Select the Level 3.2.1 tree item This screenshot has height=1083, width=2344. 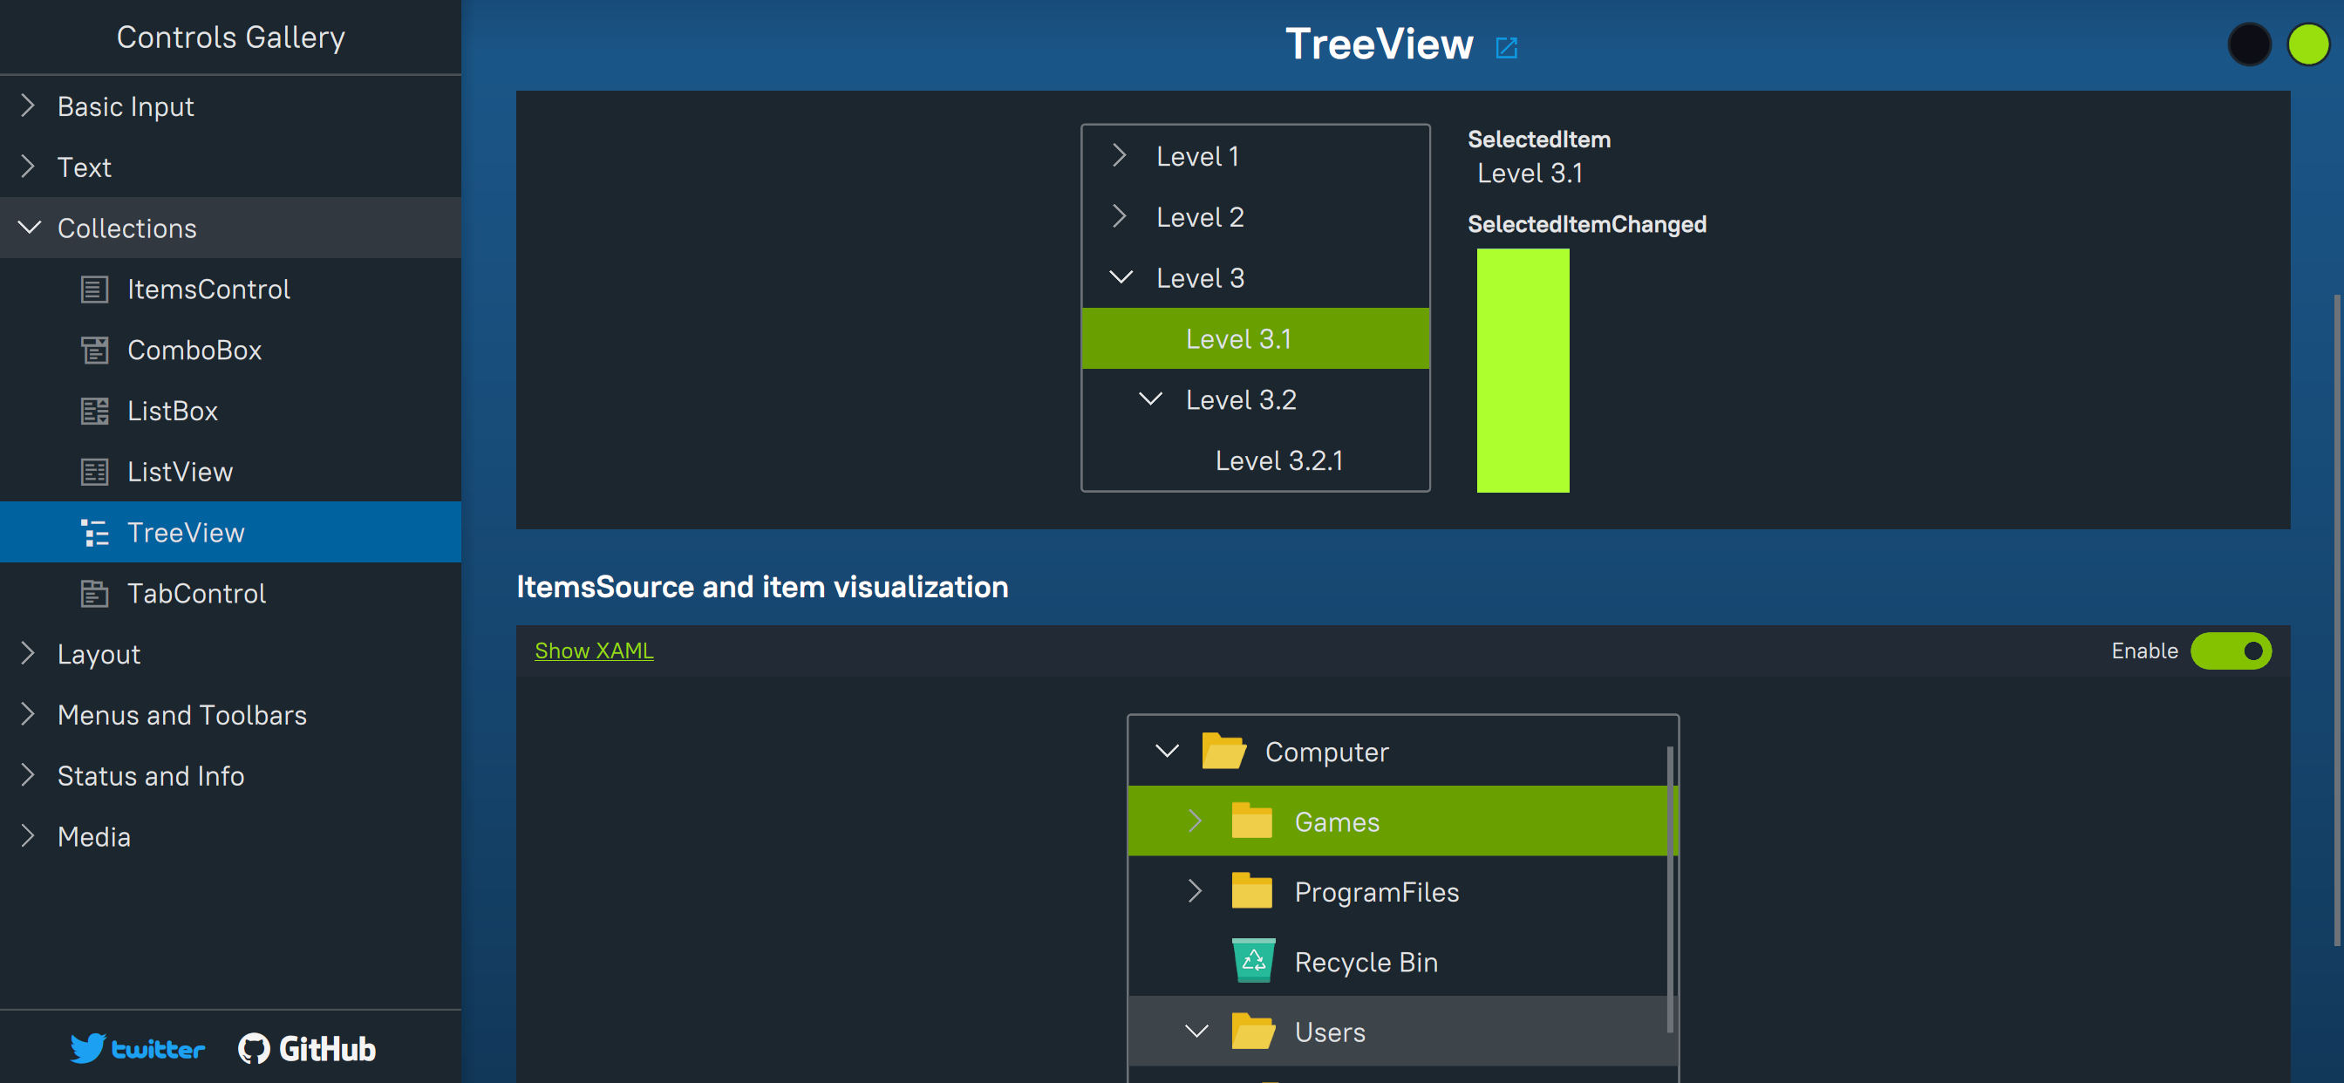[x=1278, y=460]
